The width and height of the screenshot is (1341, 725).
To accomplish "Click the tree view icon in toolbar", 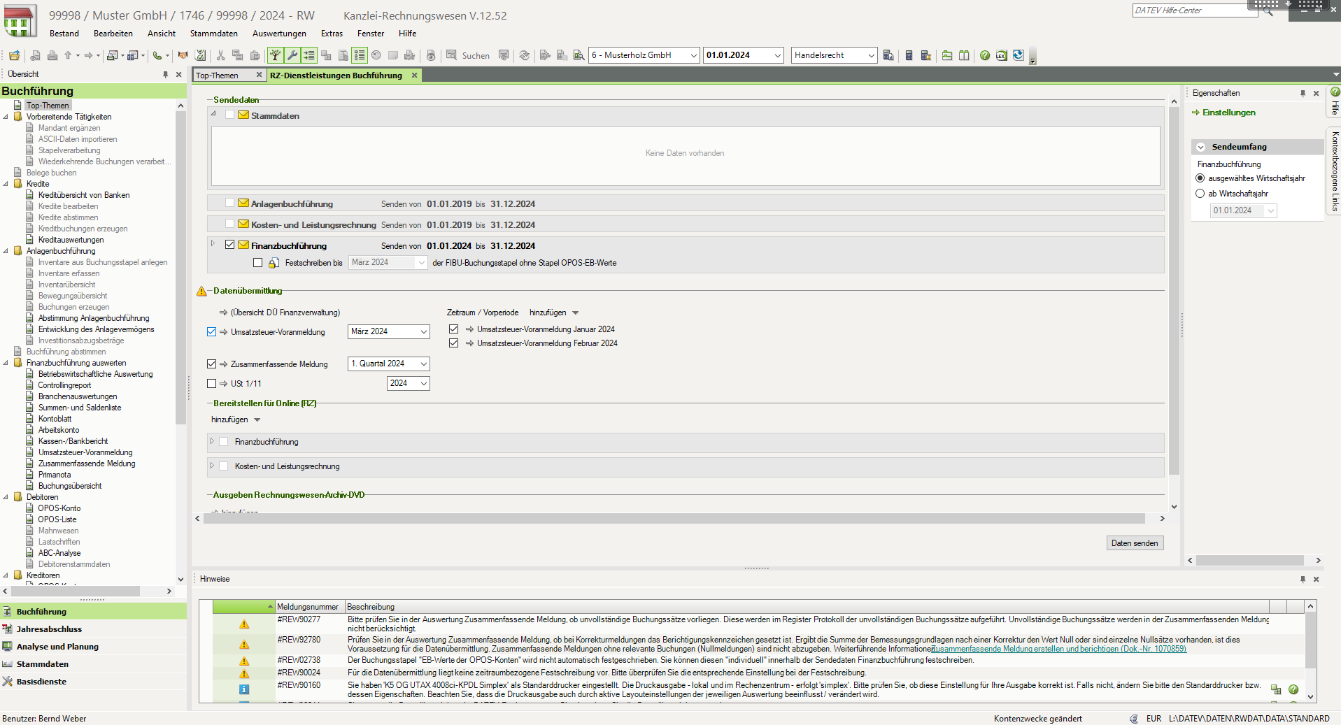I will (x=276, y=55).
